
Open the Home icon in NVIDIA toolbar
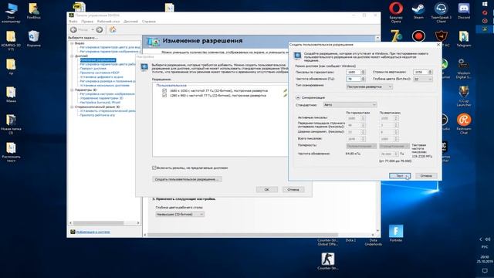(x=113, y=29)
